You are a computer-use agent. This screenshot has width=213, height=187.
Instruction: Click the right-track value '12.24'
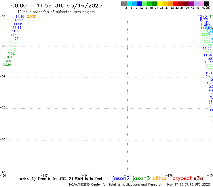pos(206,41)
